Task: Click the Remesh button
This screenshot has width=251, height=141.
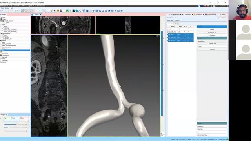Action: coord(212,49)
